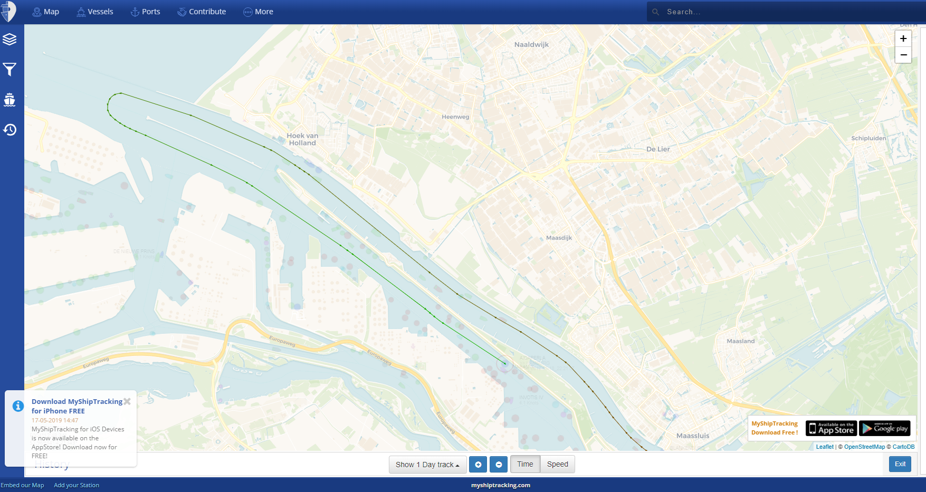
Task: Click the notification date 17-05-2019 14:47
Action: (x=55, y=420)
